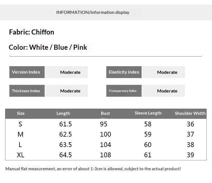Click the Moderate value beside Thickness Index
Image resolution: width=212 pixels, height=183 pixels.
pyautogui.click(x=70, y=91)
